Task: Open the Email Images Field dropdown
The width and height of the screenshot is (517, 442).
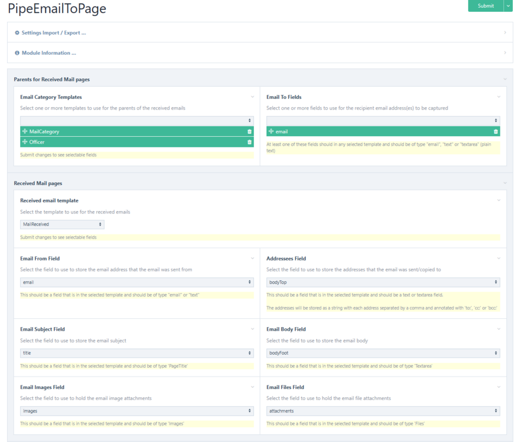Action: tap(136, 411)
